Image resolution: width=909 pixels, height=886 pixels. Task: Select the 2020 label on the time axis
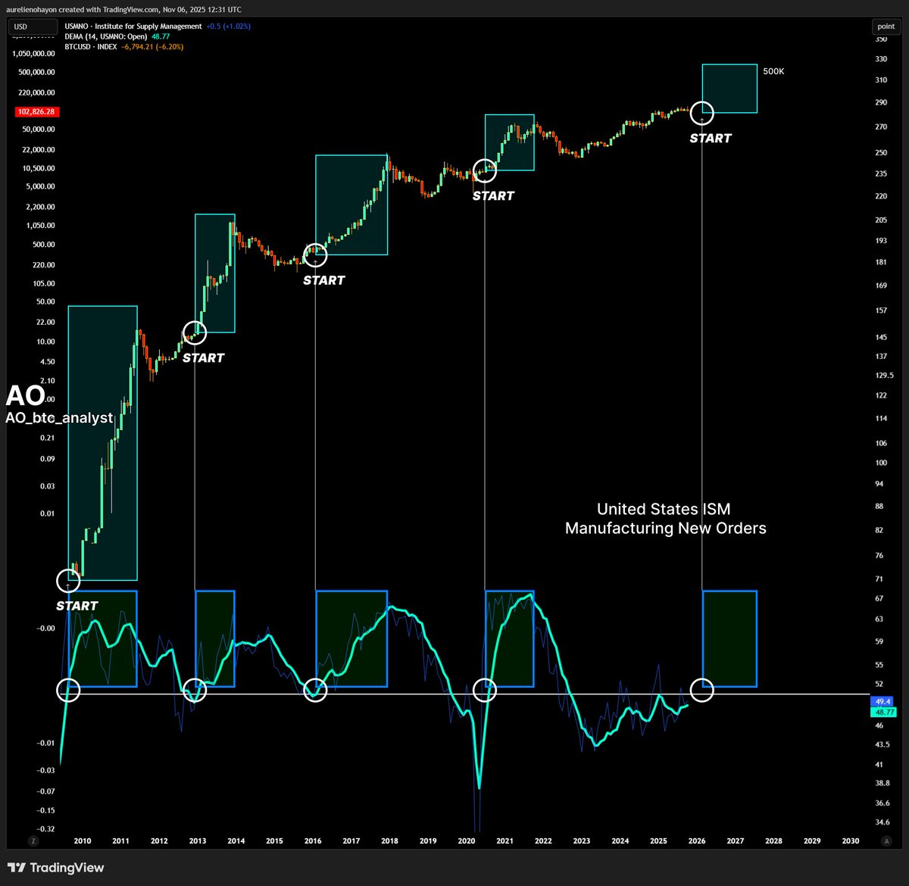[467, 841]
